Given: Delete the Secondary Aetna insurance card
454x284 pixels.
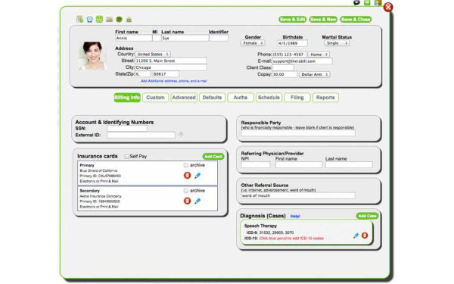Looking at the screenshot, I should (188, 201).
